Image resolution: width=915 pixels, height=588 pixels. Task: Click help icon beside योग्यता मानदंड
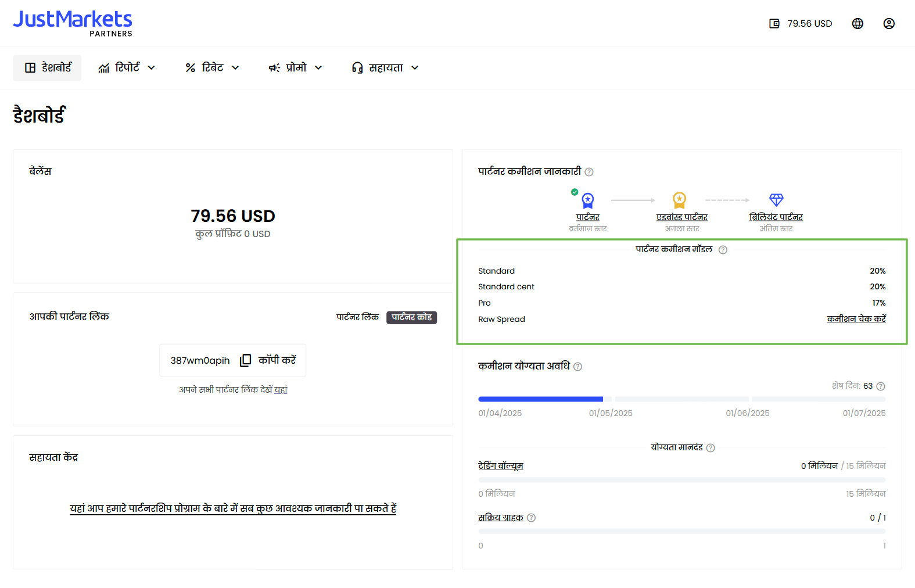pos(711,448)
